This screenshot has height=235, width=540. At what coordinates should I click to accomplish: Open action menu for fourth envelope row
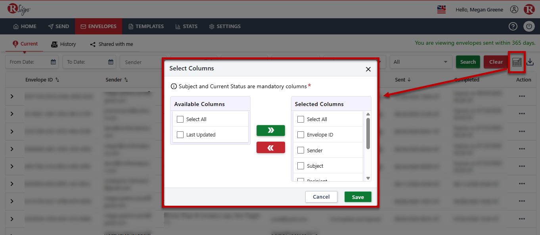coord(522,149)
